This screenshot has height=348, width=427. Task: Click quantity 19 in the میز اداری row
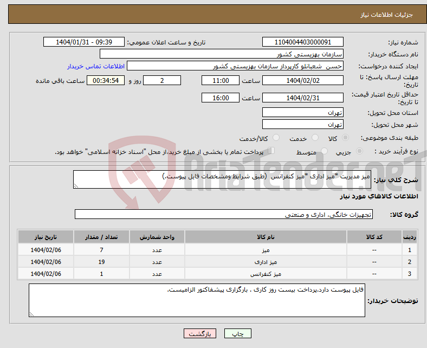click(x=101, y=262)
